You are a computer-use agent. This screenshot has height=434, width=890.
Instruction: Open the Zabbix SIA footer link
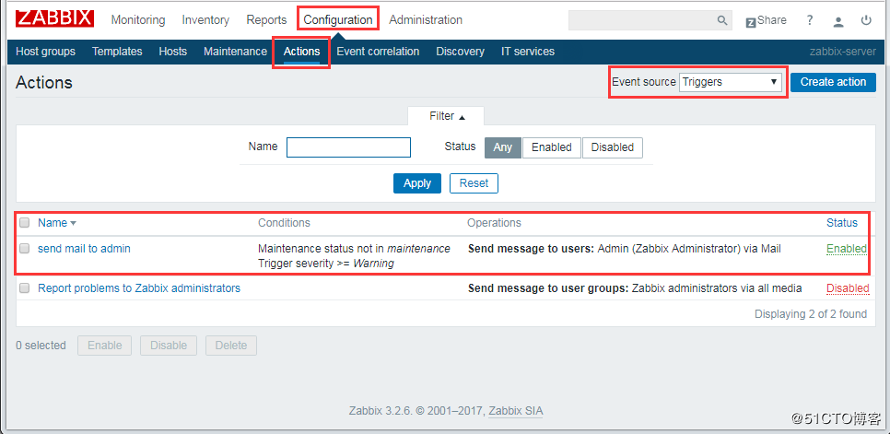tap(516, 411)
